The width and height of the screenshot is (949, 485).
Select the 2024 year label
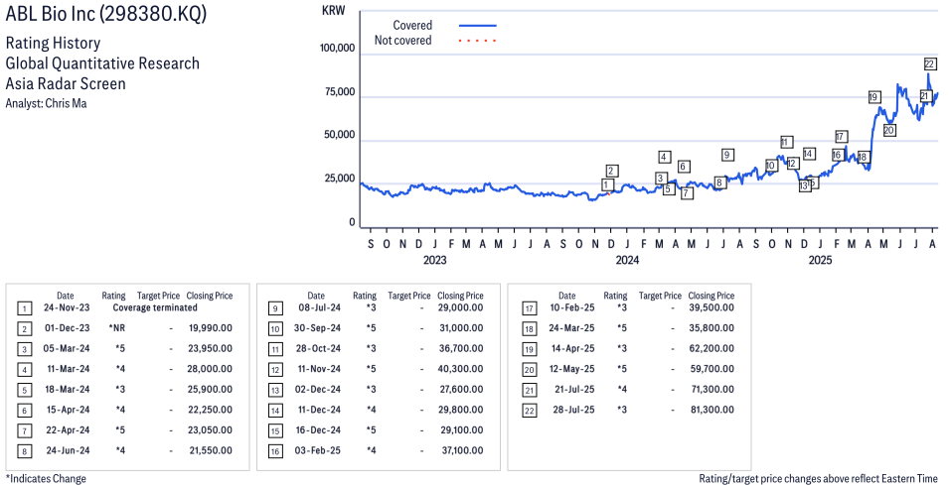coord(628,260)
